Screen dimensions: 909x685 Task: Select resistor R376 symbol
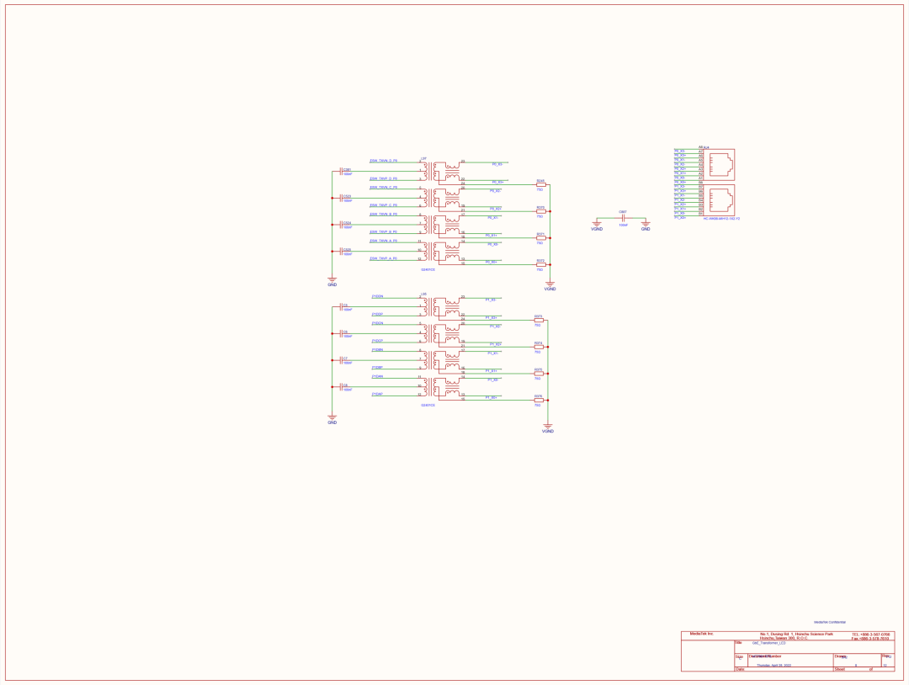coord(539,400)
